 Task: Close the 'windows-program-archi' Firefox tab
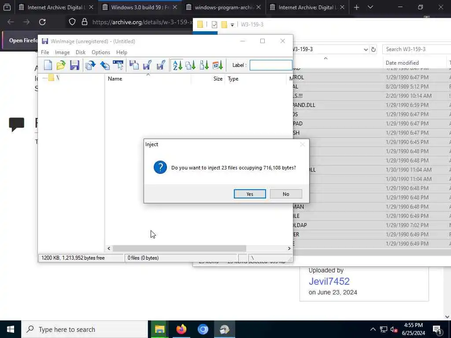259,7
